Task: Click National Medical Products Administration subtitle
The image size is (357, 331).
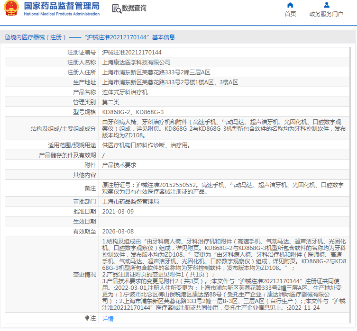Action: click(x=62, y=14)
